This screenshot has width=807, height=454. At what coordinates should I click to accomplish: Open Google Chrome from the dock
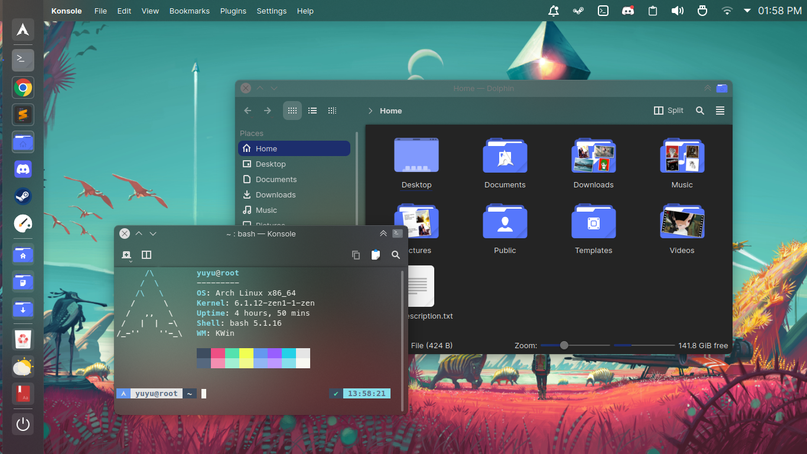click(23, 88)
